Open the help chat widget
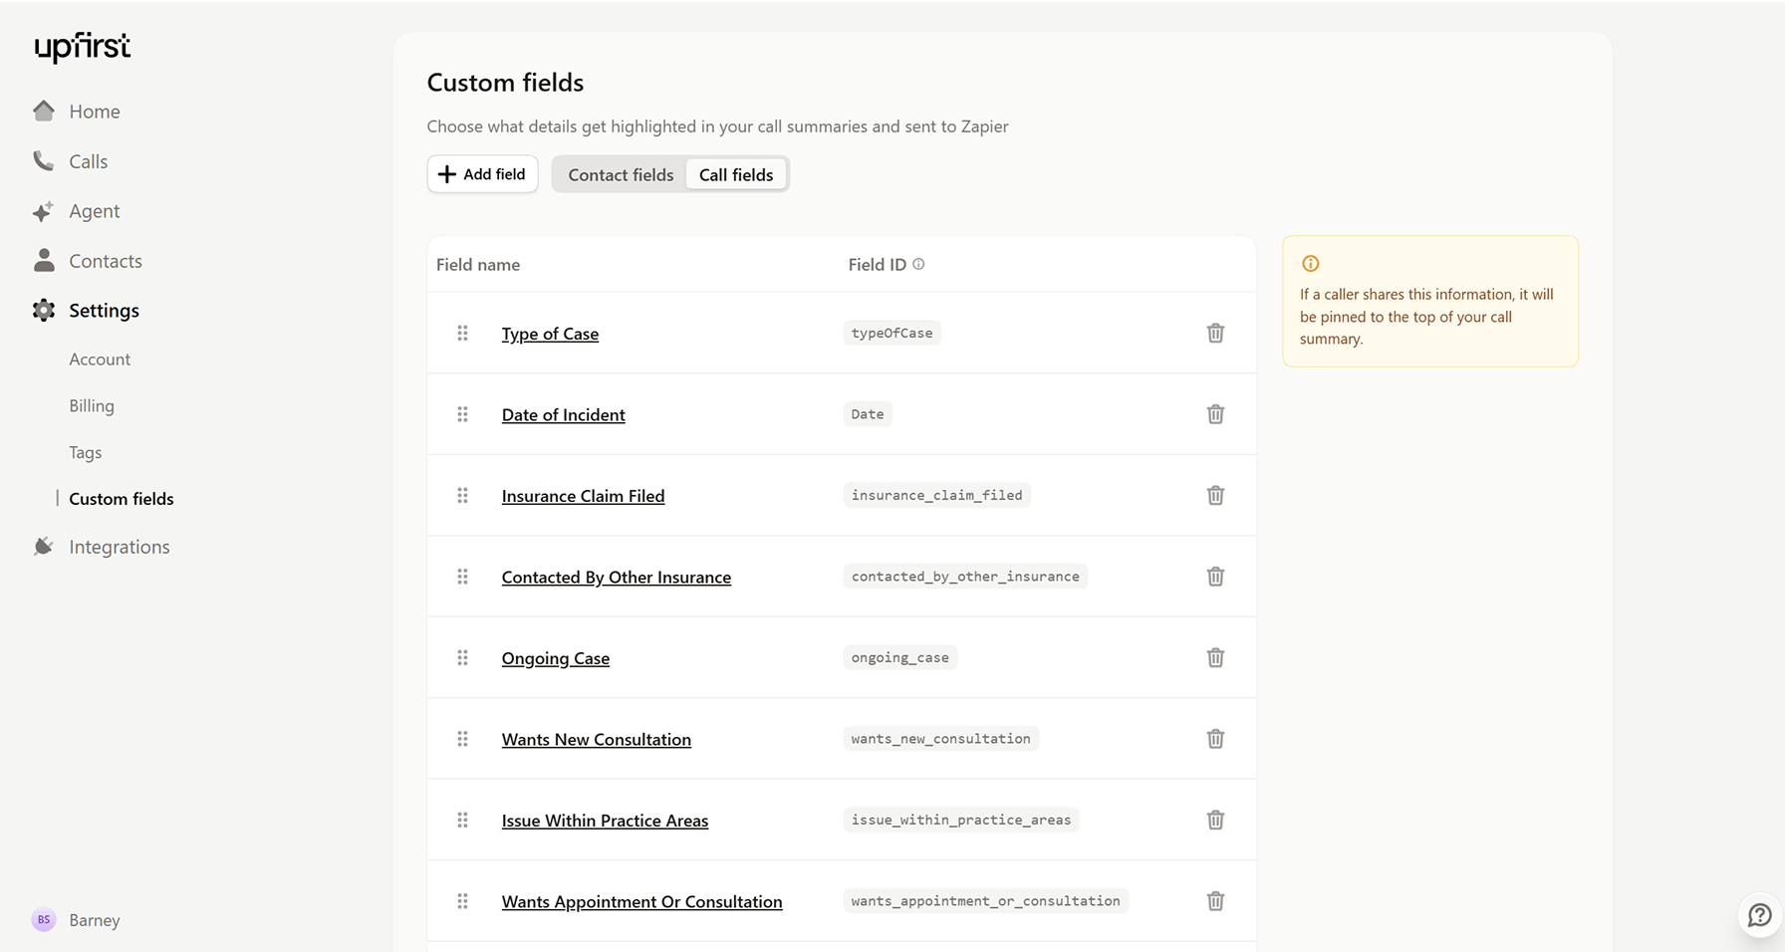Screen dimensions: 1785x952 tap(1760, 915)
